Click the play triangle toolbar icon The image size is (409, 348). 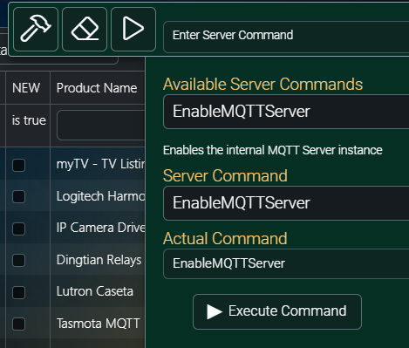pos(133,29)
